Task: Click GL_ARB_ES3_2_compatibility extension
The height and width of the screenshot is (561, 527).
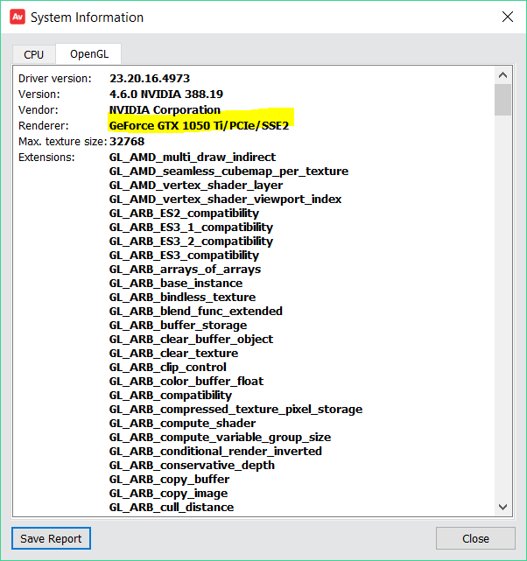Action: coord(191,241)
